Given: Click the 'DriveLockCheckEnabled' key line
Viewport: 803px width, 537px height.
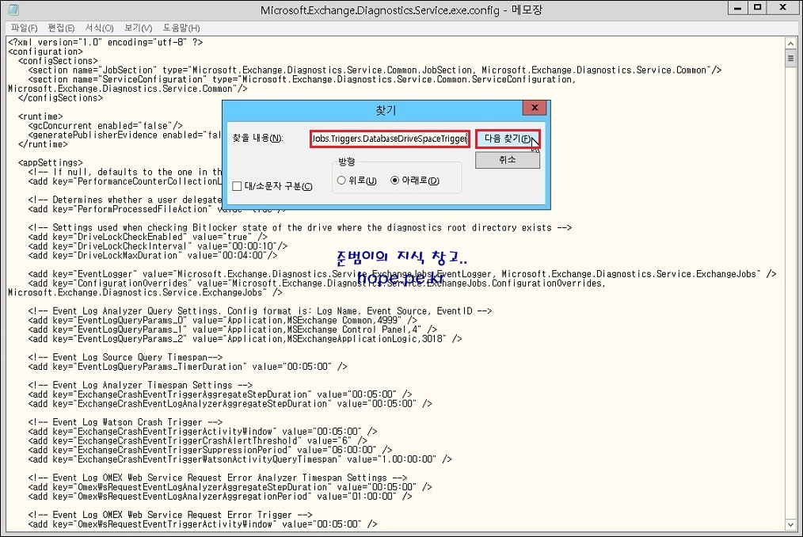Looking at the screenshot, I should pyautogui.click(x=147, y=237).
